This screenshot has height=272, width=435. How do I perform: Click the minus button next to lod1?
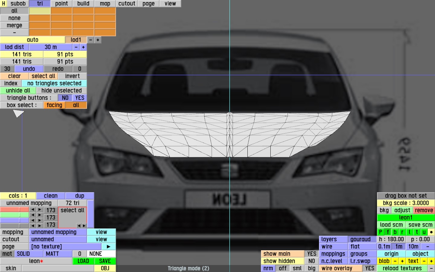point(91,40)
